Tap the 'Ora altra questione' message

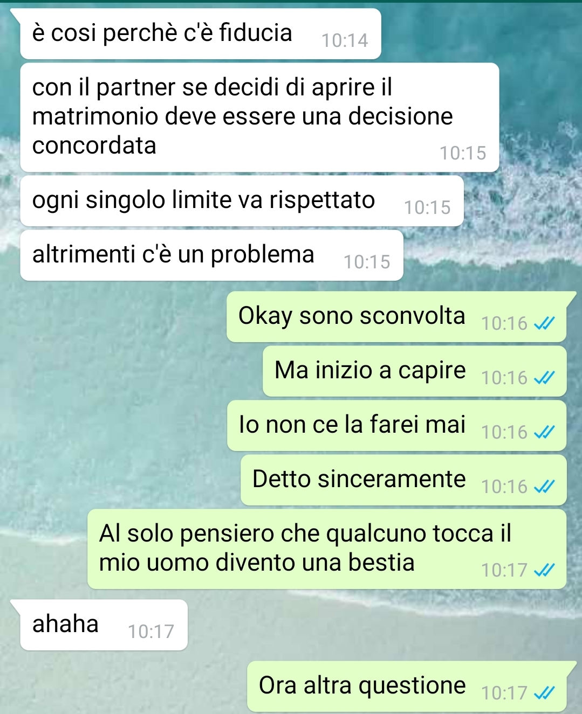click(x=407, y=687)
